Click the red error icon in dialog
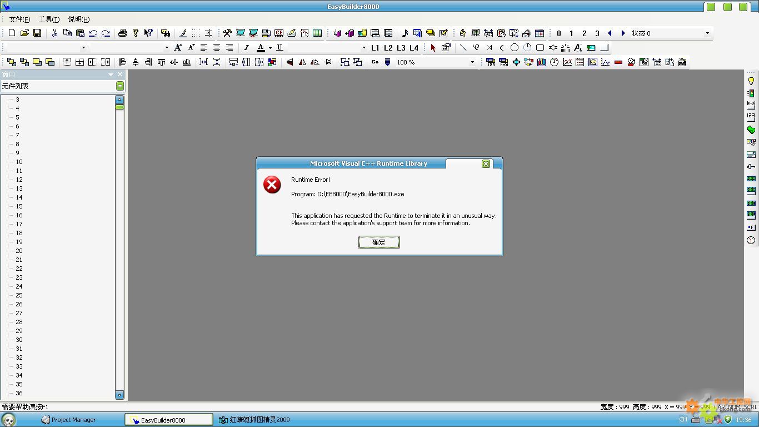Image resolution: width=759 pixels, height=427 pixels. click(x=272, y=185)
